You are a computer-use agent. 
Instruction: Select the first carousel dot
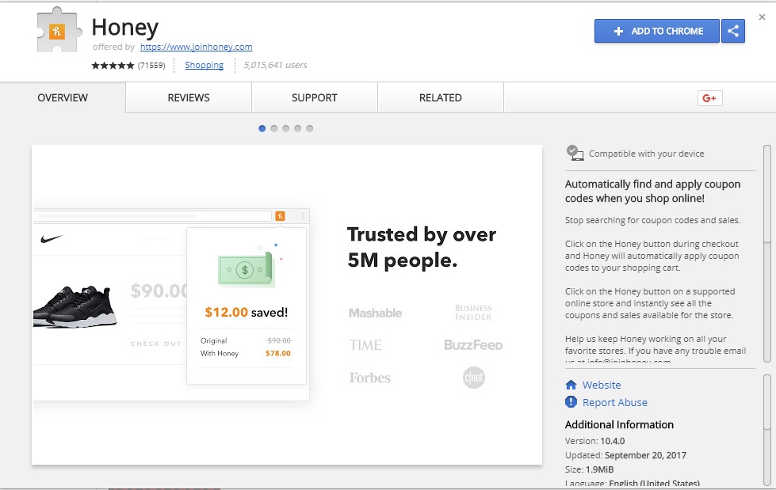click(x=262, y=128)
